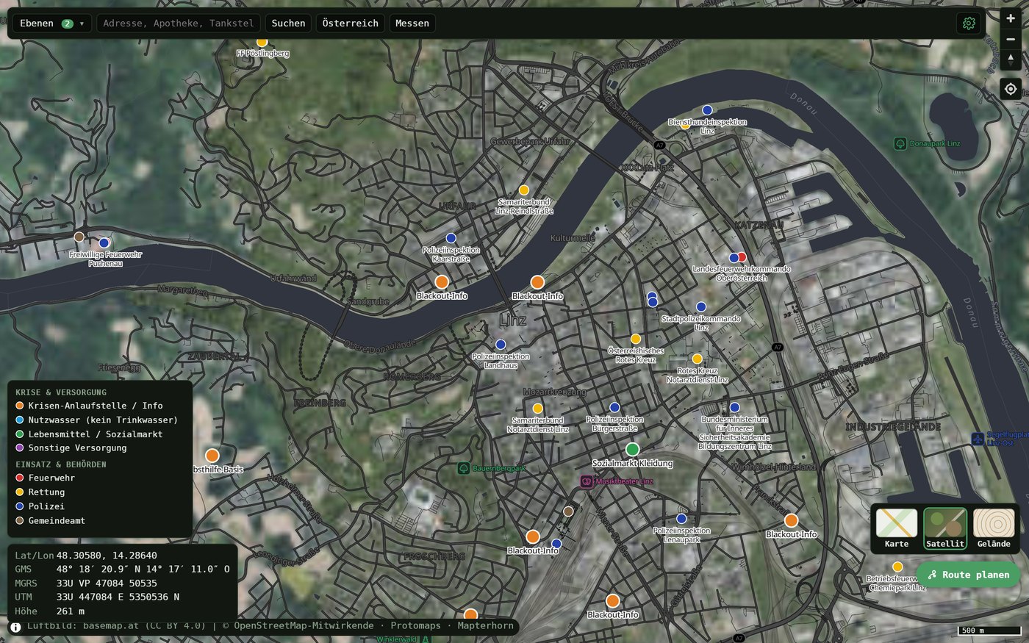Click the Suchen button
The height and width of the screenshot is (643, 1029).
288,24
